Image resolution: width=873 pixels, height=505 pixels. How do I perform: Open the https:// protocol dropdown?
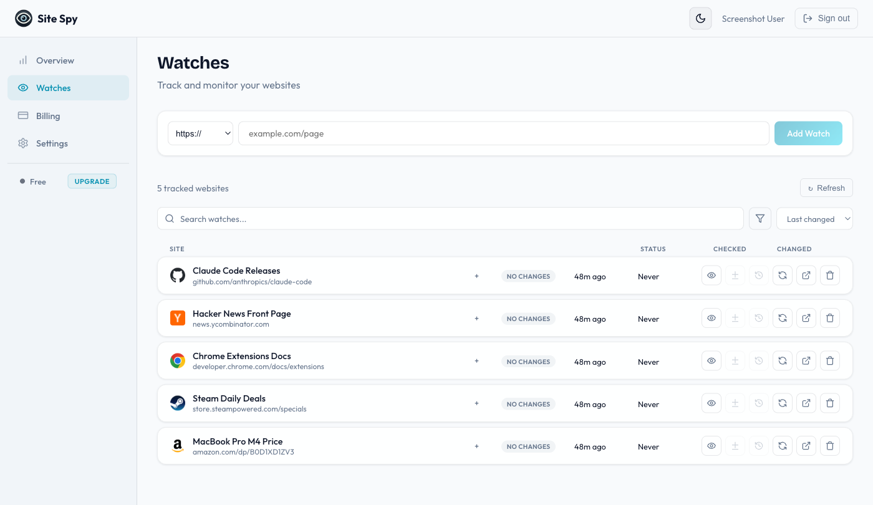(x=200, y=133)
